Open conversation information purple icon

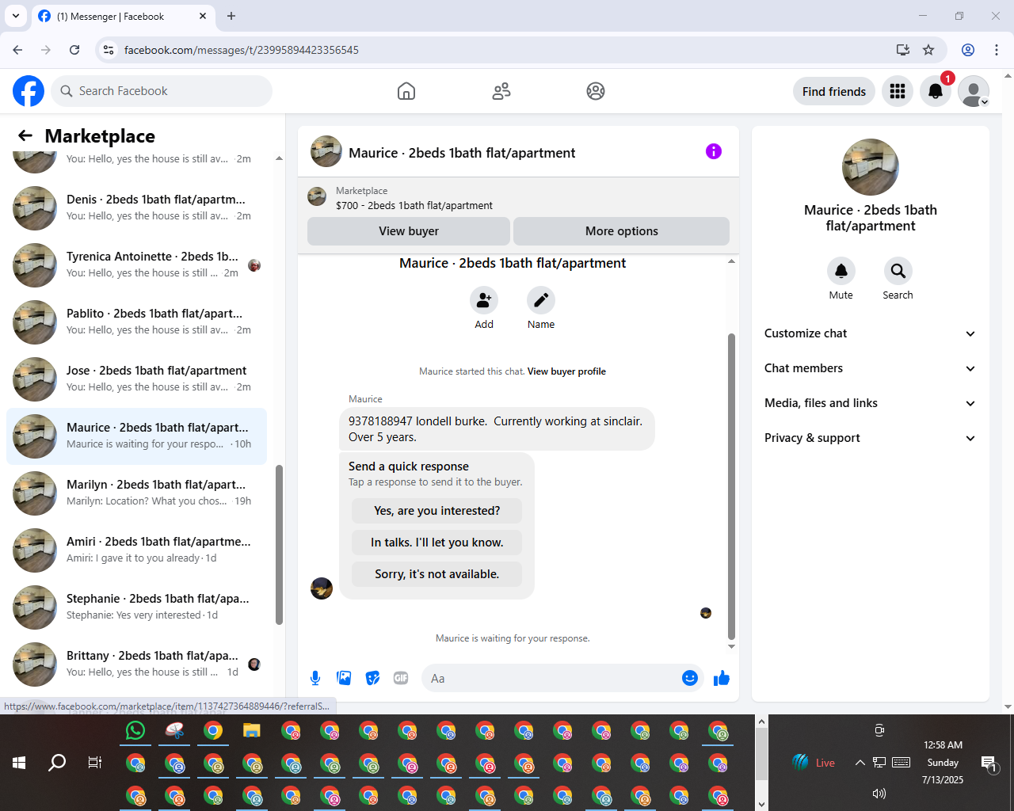pos(714,151)
